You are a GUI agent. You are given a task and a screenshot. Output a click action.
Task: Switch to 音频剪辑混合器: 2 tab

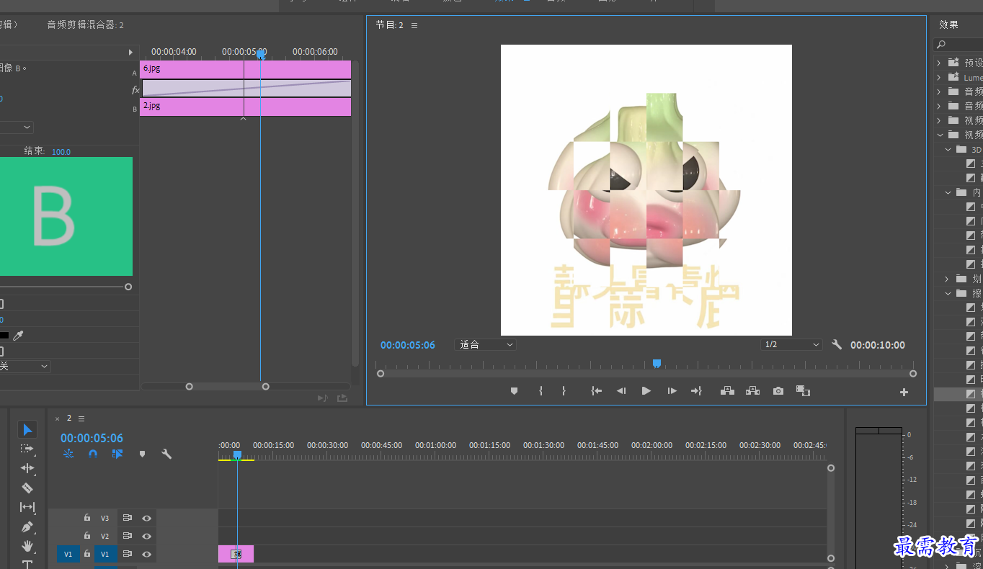[x=85, y=24]
